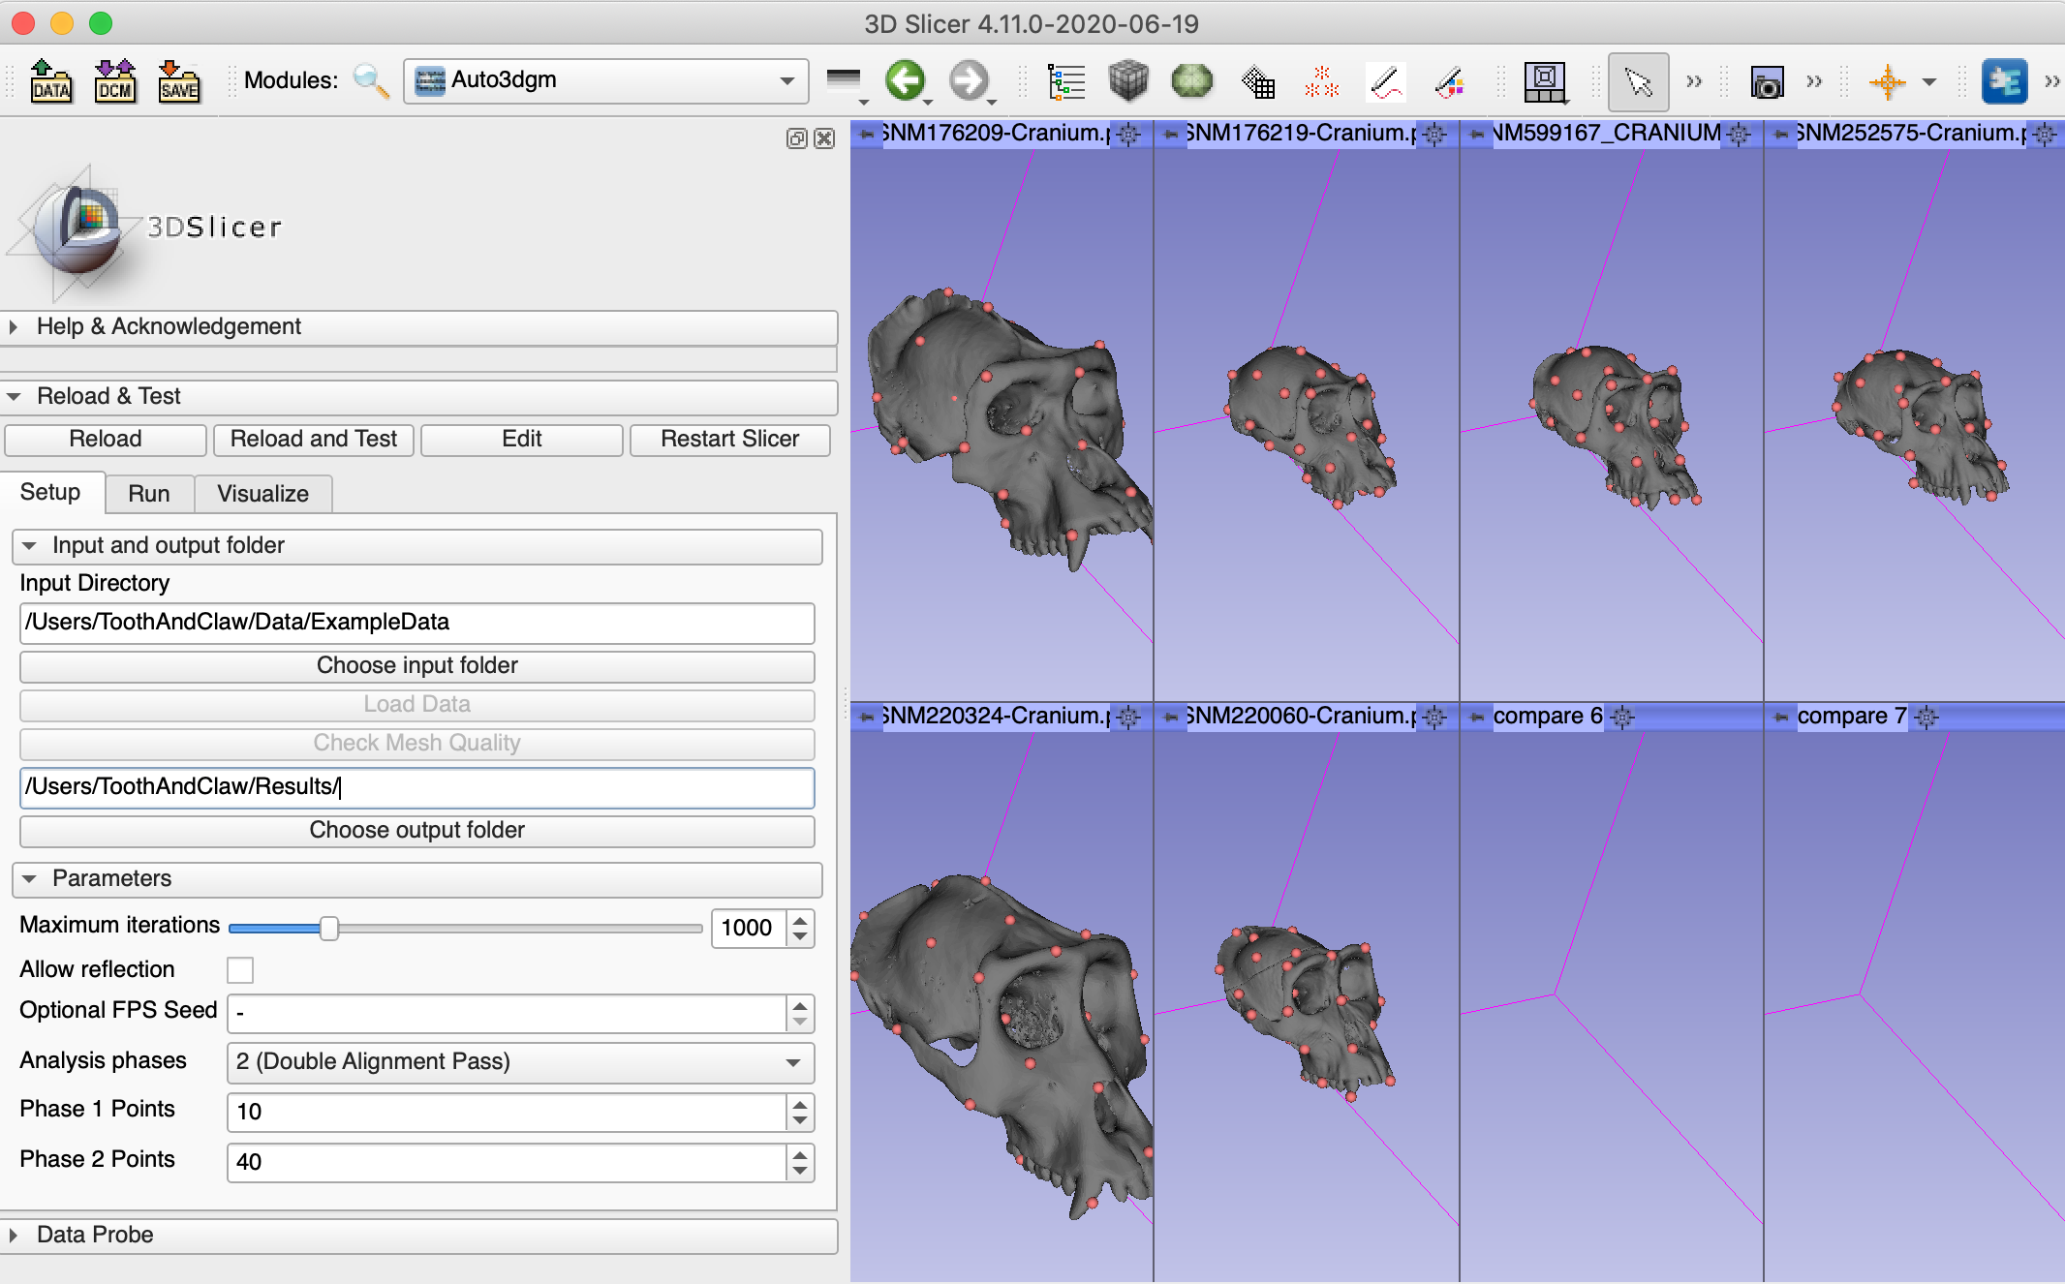Enable the Allow reflection checkbox

click(240, 970)
